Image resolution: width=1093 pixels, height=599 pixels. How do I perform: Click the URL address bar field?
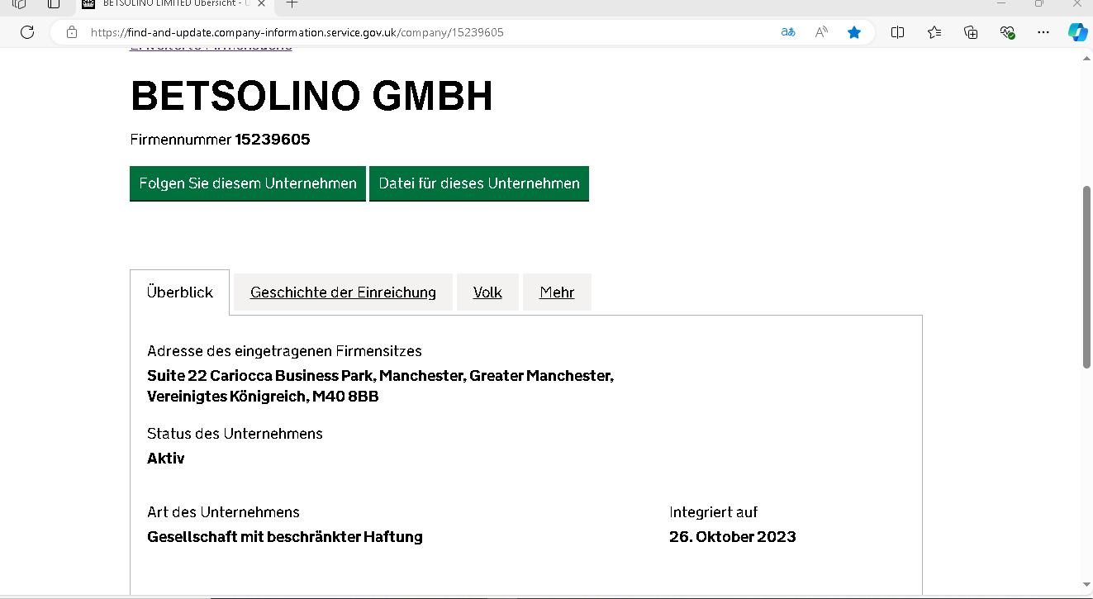[x=413, y=32]
